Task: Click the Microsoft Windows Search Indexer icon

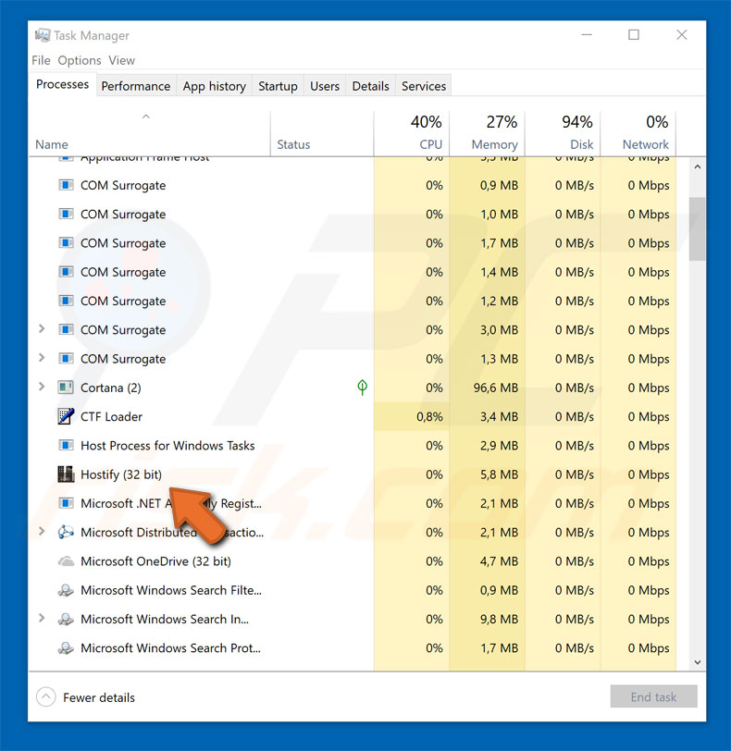Action: (x=66, y=619)
